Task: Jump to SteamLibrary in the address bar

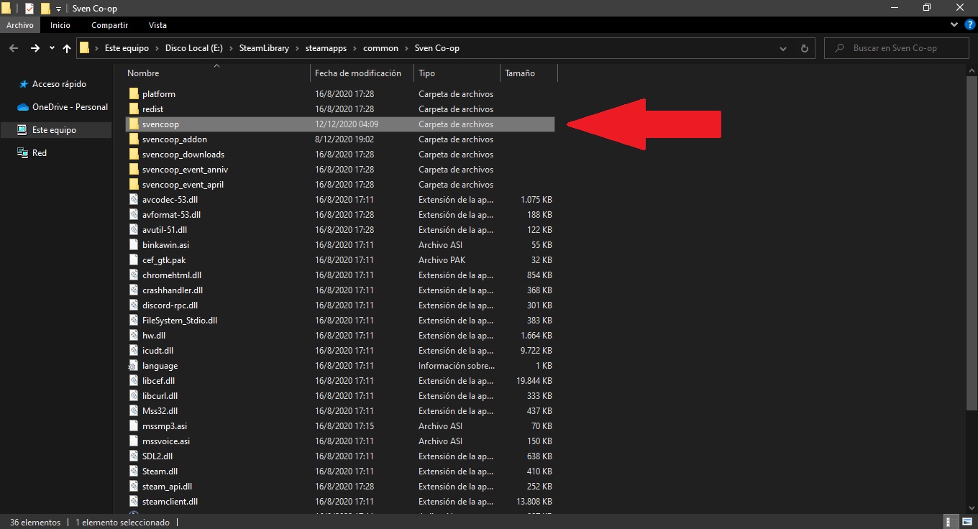Action: [x=265, y=48]
